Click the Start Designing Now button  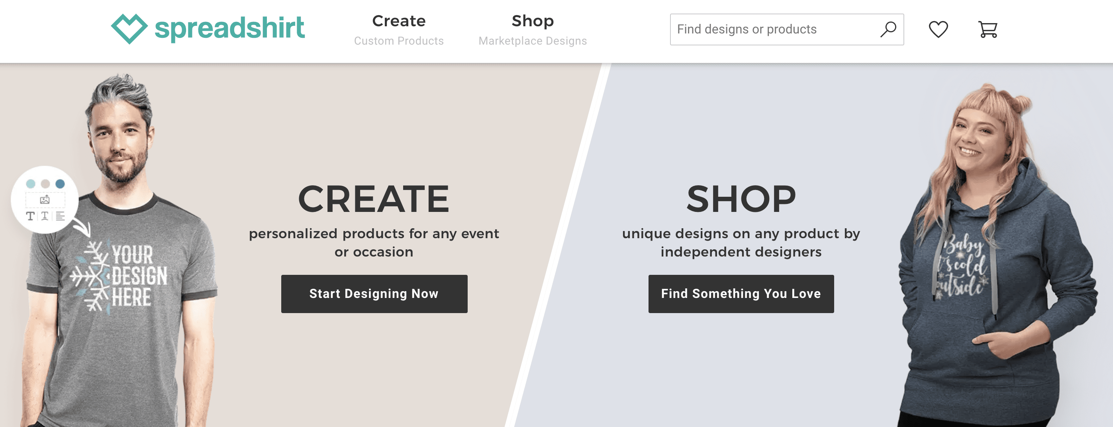coord(374,294)
